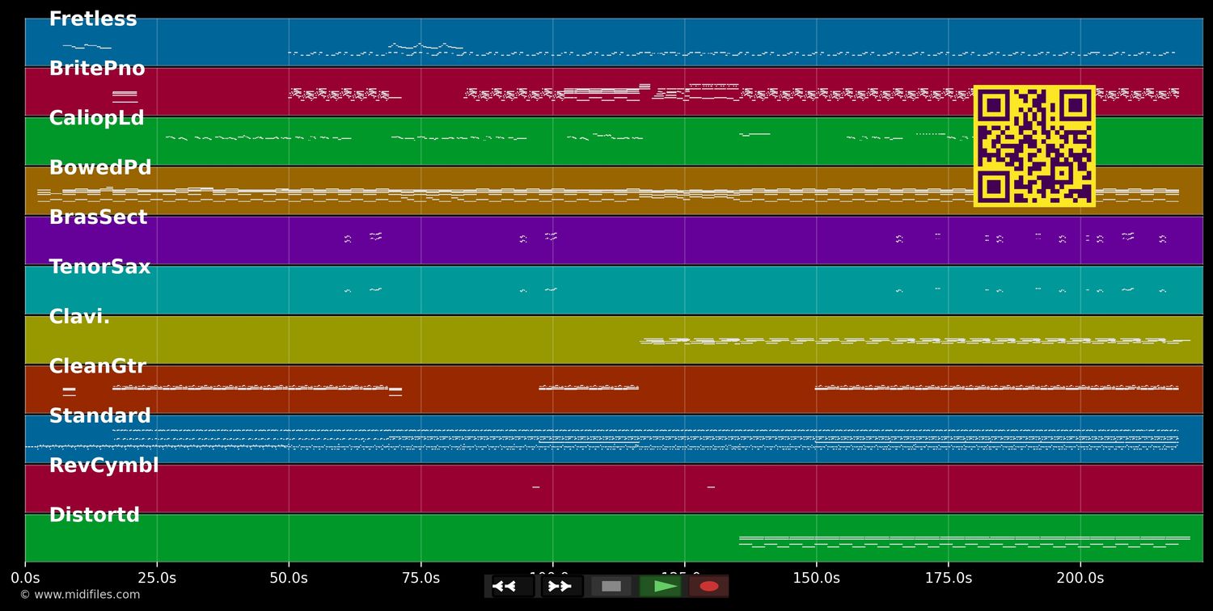The width and height of the screenshot is (1213, 611).
Task: Click the 150.0s time axis label
Action: 817,578
